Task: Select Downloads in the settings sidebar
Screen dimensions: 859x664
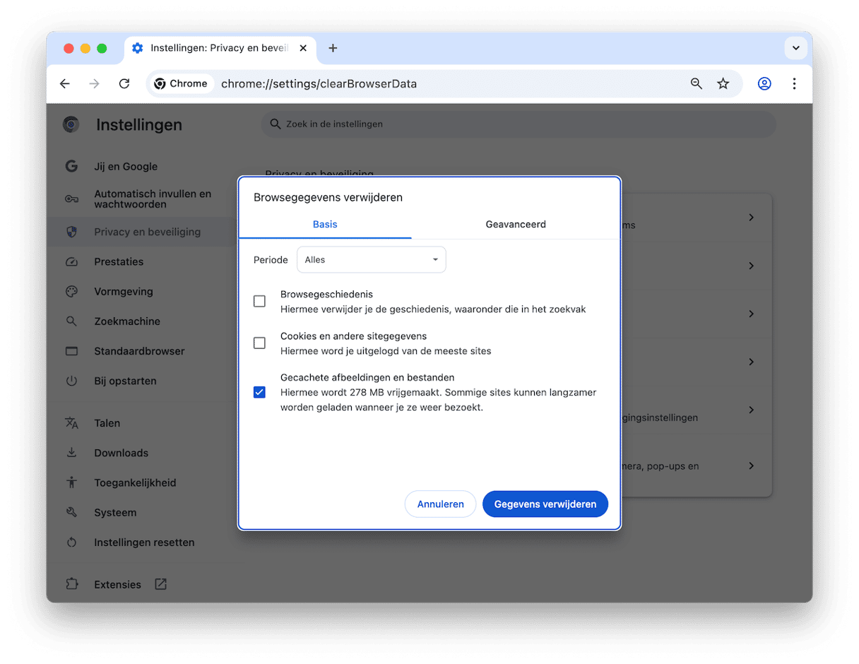Action: coord(121,453)
